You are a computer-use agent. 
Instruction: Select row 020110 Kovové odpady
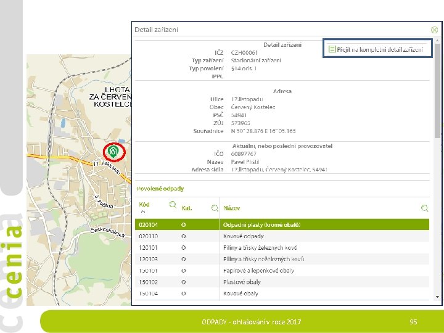tap(282, 236)
